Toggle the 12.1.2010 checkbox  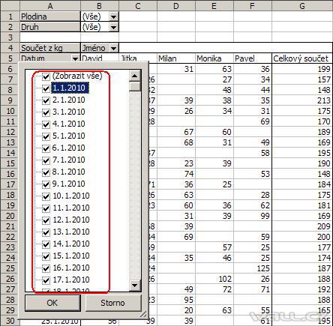point(46,220)
